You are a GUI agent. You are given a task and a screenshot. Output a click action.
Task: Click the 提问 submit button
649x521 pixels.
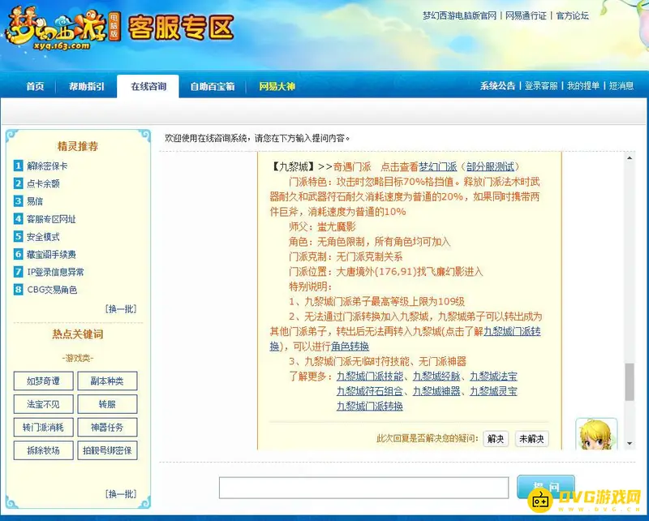[546, 487]
